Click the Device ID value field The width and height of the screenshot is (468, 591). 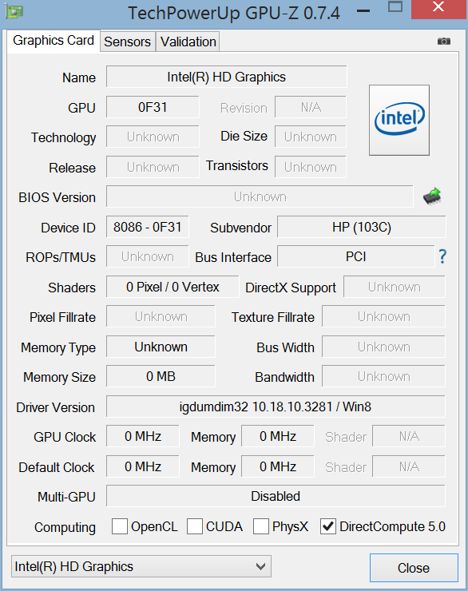pos(147,227)
